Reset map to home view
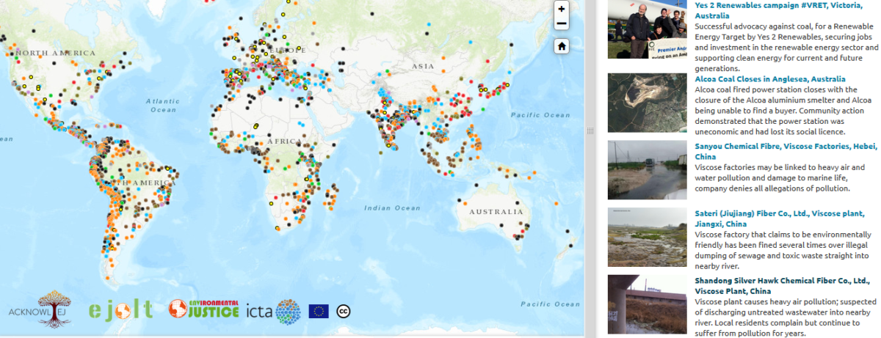The image size is (881, 338). pyautogui.click(x=562, y=46)
